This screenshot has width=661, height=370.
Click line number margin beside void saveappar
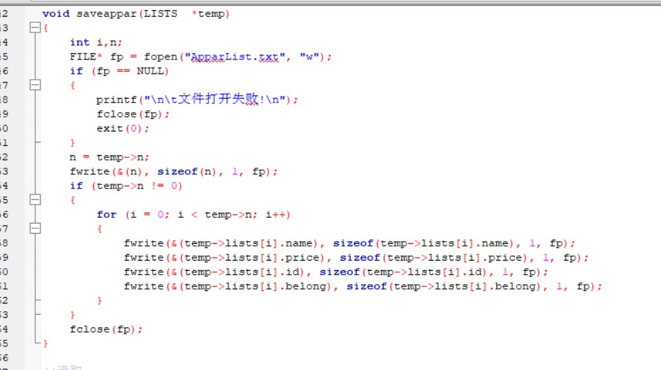coord(4,14)
